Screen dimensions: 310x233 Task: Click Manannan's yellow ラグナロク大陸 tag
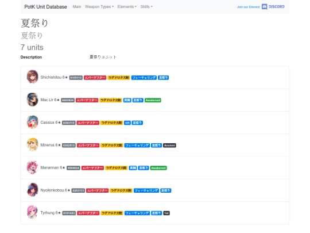pyautogui.click(x=116, y=168)
